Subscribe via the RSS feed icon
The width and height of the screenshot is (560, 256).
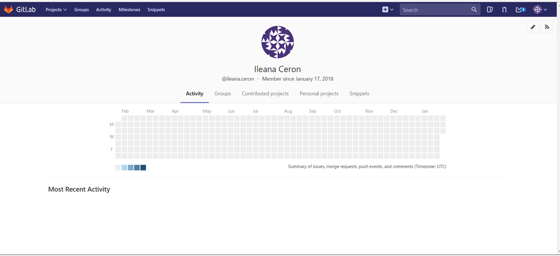pyautogui.click(x=547, y=27)
